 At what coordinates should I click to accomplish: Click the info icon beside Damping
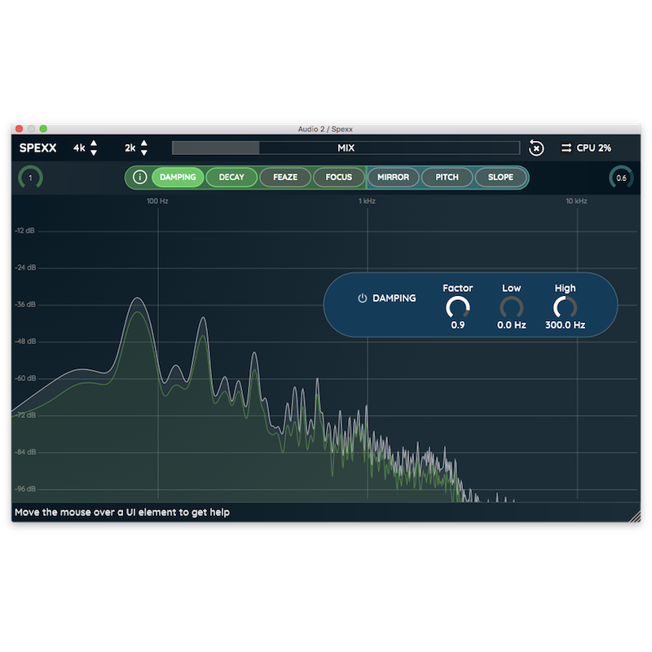point(139,177)
